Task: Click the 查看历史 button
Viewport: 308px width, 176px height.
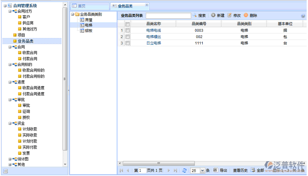Action: coord(240,171)
